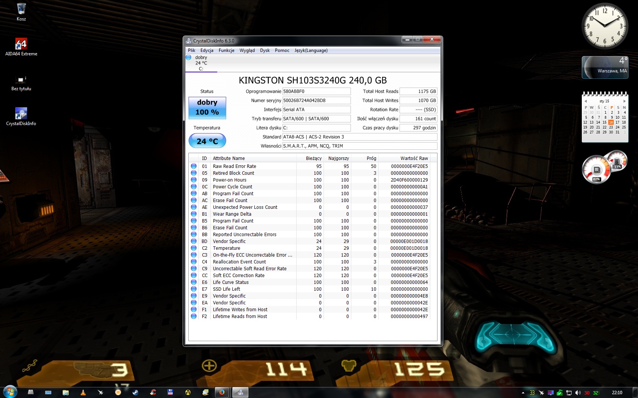Open the Plik menu
The width and height of the screenshot is (638, 398).
[x=191, y=50]
